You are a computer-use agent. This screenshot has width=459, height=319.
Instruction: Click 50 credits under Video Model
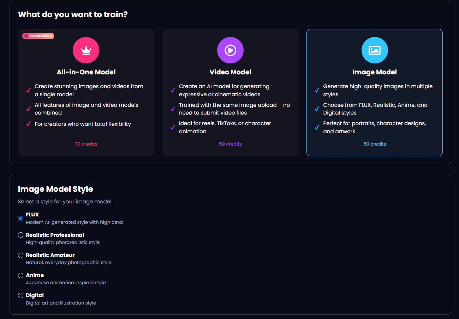click(x=230, y=144)
